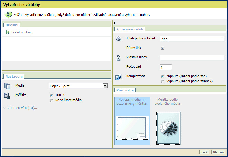Select the Nejlepší médium, beze změny měřítka preset
228x157 pixels.
pos(132,121)
